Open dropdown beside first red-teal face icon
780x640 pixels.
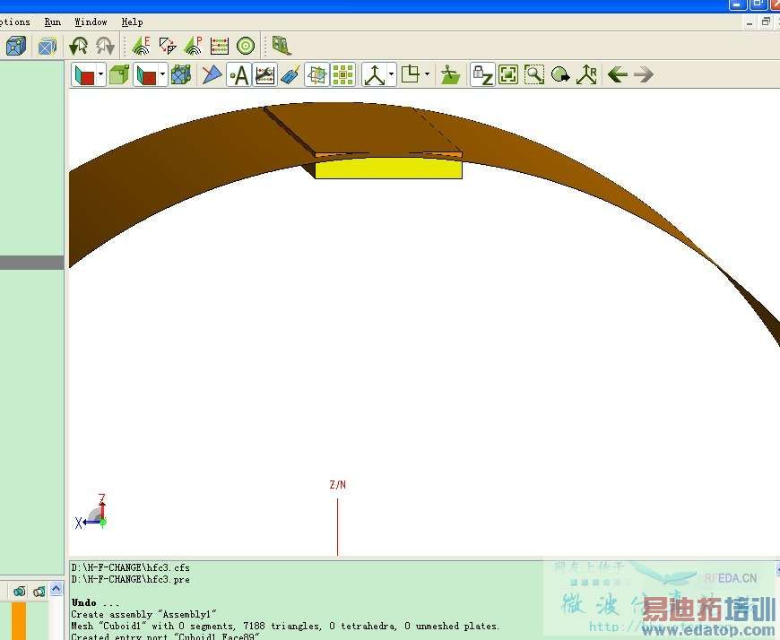101,75
